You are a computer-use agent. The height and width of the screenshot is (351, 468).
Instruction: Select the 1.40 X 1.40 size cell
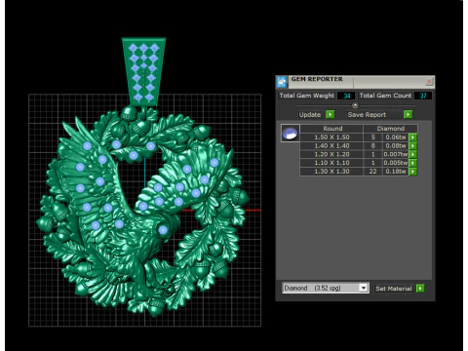pos(331,145)
